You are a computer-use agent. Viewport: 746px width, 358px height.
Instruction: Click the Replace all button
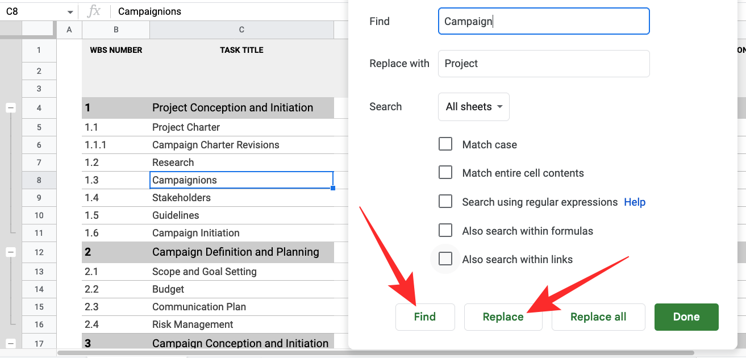coord(598,317)
